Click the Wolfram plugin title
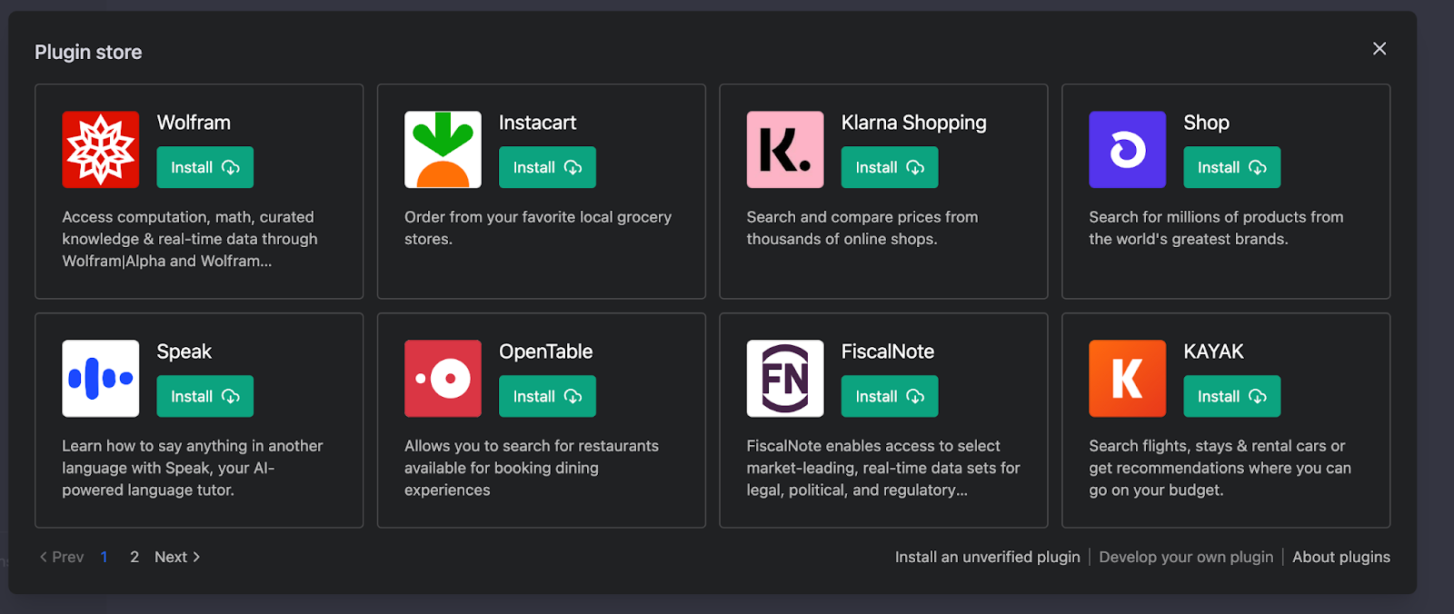Screen dimensions: 1454x614 [x=194, y=123]
